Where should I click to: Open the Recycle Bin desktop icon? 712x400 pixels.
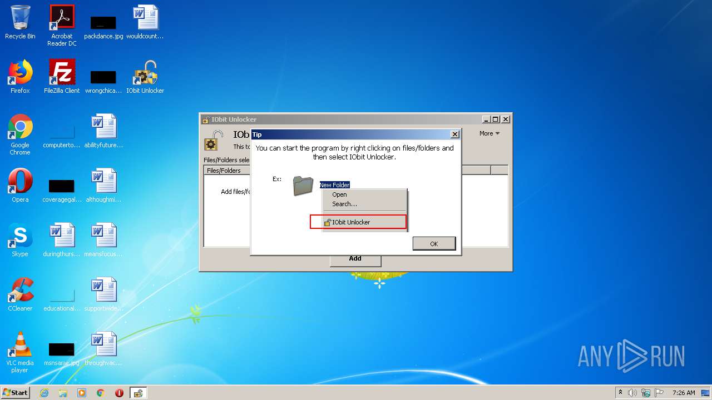20,22
